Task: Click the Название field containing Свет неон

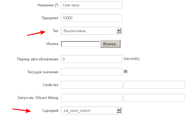Action: (92, 5)
